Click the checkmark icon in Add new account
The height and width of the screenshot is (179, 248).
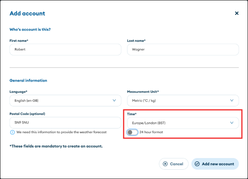[197, 164]
